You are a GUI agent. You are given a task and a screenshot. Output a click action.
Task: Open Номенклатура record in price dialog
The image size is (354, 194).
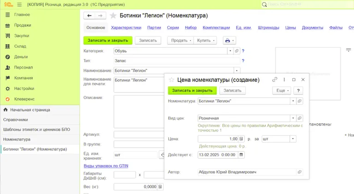[x=299, y=101]
